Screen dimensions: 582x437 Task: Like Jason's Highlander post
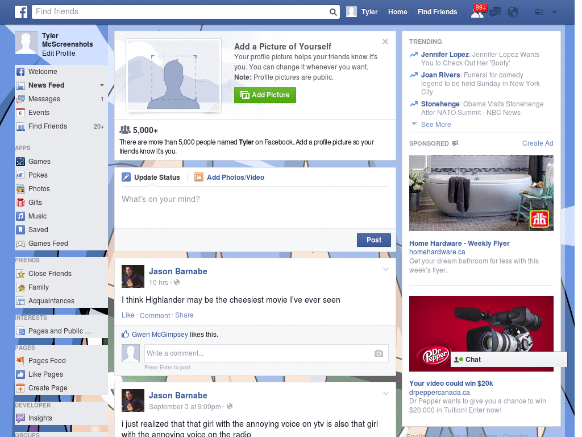point(128,315)
